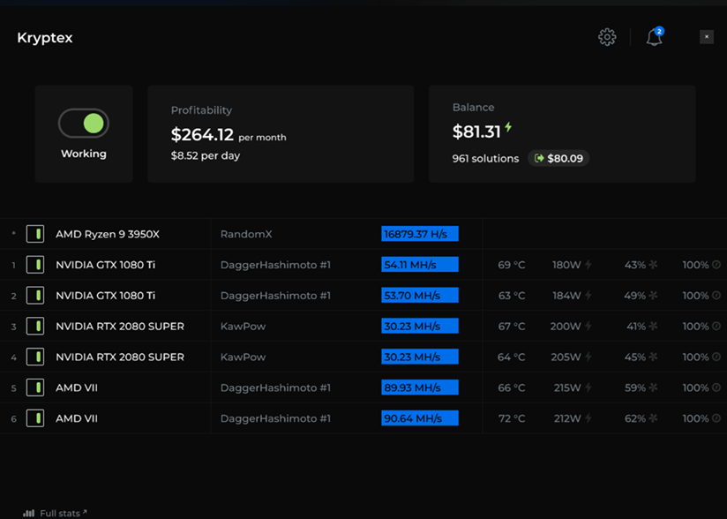Close the Kryptex window
Image resolution: width=727 pixels, height=519 pixels.
[x=707, y=37]
